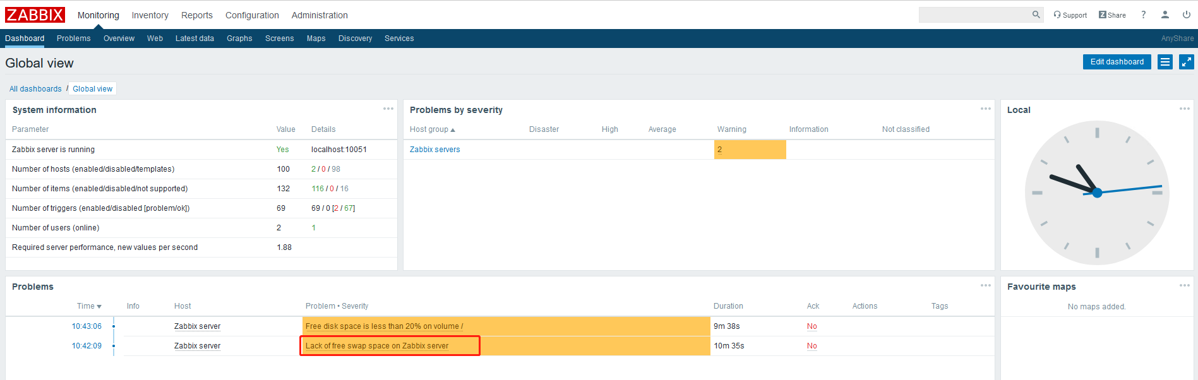Click the AnyShare label

coord(1177,39)
